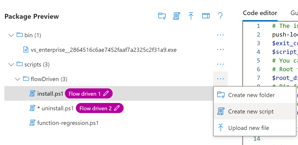The width and height of the screenshot is (298, 145).
Task: Click the panel layout icon in toolbar
Action: 206,16
